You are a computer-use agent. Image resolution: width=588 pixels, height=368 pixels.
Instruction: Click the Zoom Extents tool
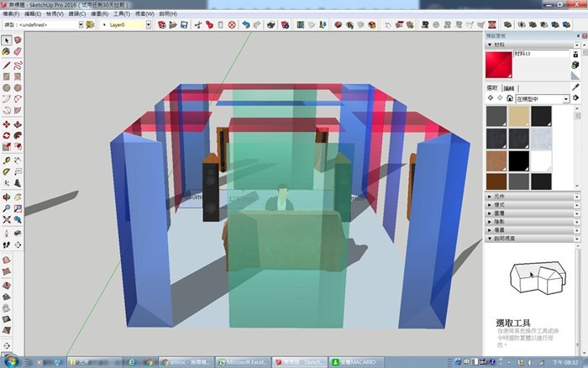point(7,219)
